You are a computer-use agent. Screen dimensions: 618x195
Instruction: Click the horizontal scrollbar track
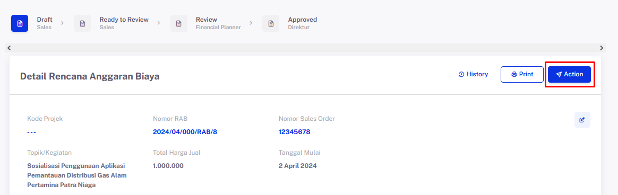(x=305, y=48)
